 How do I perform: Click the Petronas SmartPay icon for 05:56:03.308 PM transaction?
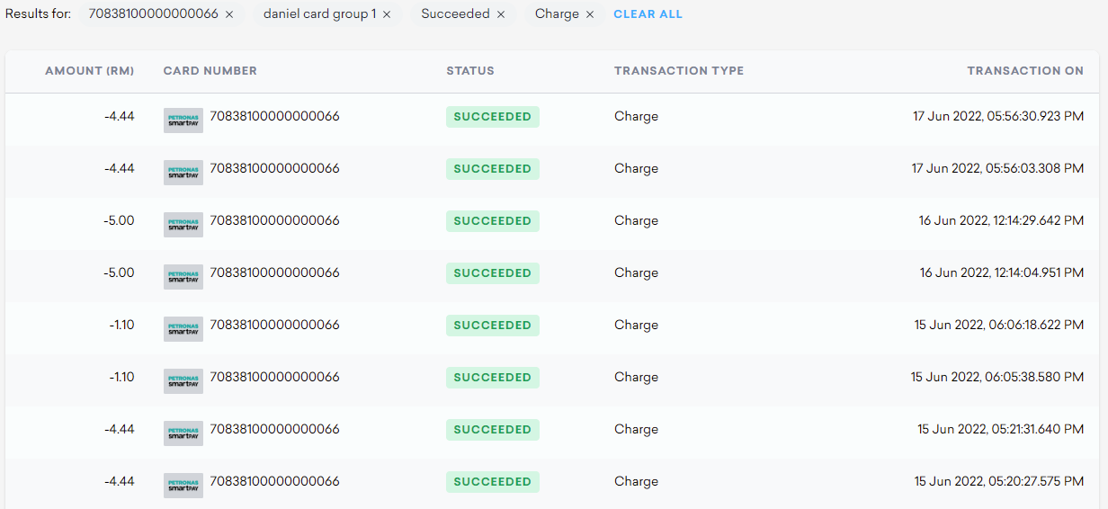183,173
